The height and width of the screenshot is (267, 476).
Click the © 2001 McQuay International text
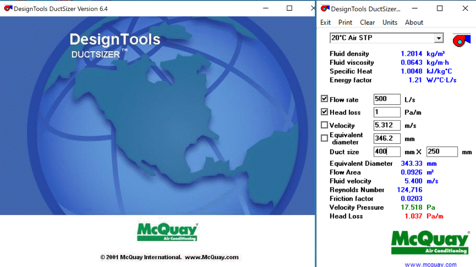pos(141,257)
